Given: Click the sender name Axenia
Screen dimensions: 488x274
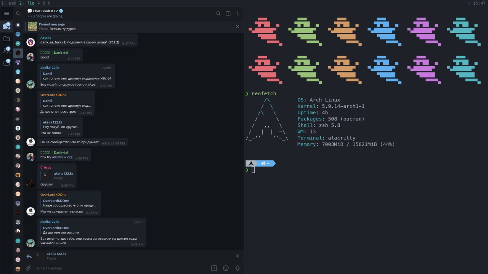Looking at the screenshot, I should [x=46, y=38].
